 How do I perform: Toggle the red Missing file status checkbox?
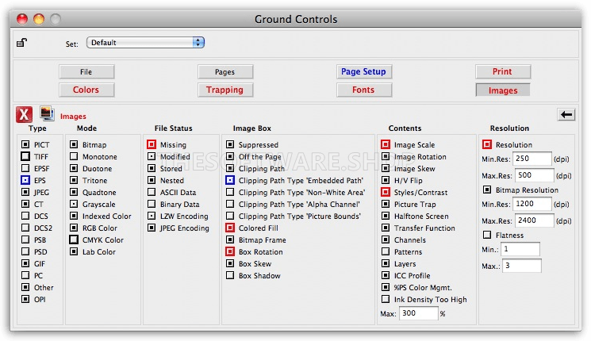152,144
